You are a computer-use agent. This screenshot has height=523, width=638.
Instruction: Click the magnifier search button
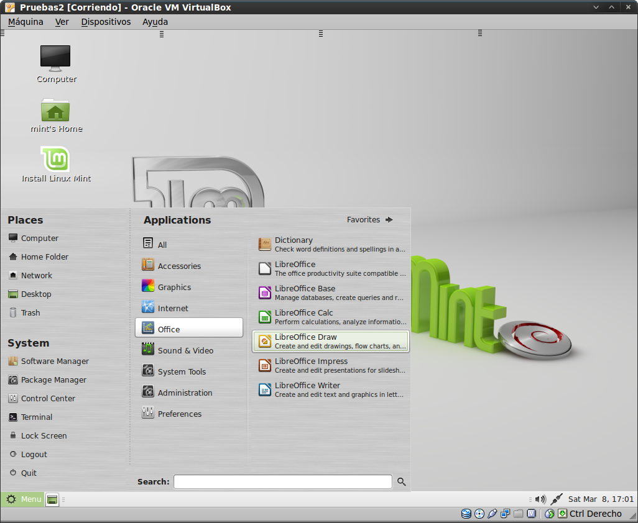click(x=402, y=482)
